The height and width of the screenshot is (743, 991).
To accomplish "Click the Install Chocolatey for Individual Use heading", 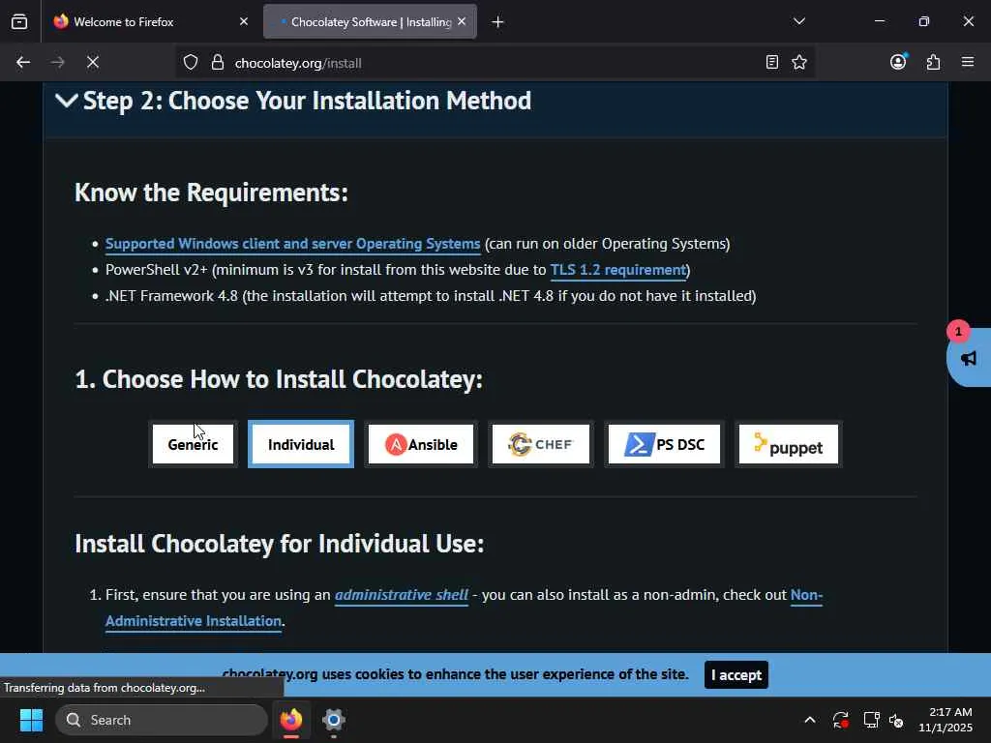I will [x=280, y=544].
